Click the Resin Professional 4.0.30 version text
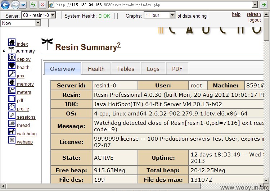Image resolution: width=270 pixels, height=191 pixels. (128, 95)
